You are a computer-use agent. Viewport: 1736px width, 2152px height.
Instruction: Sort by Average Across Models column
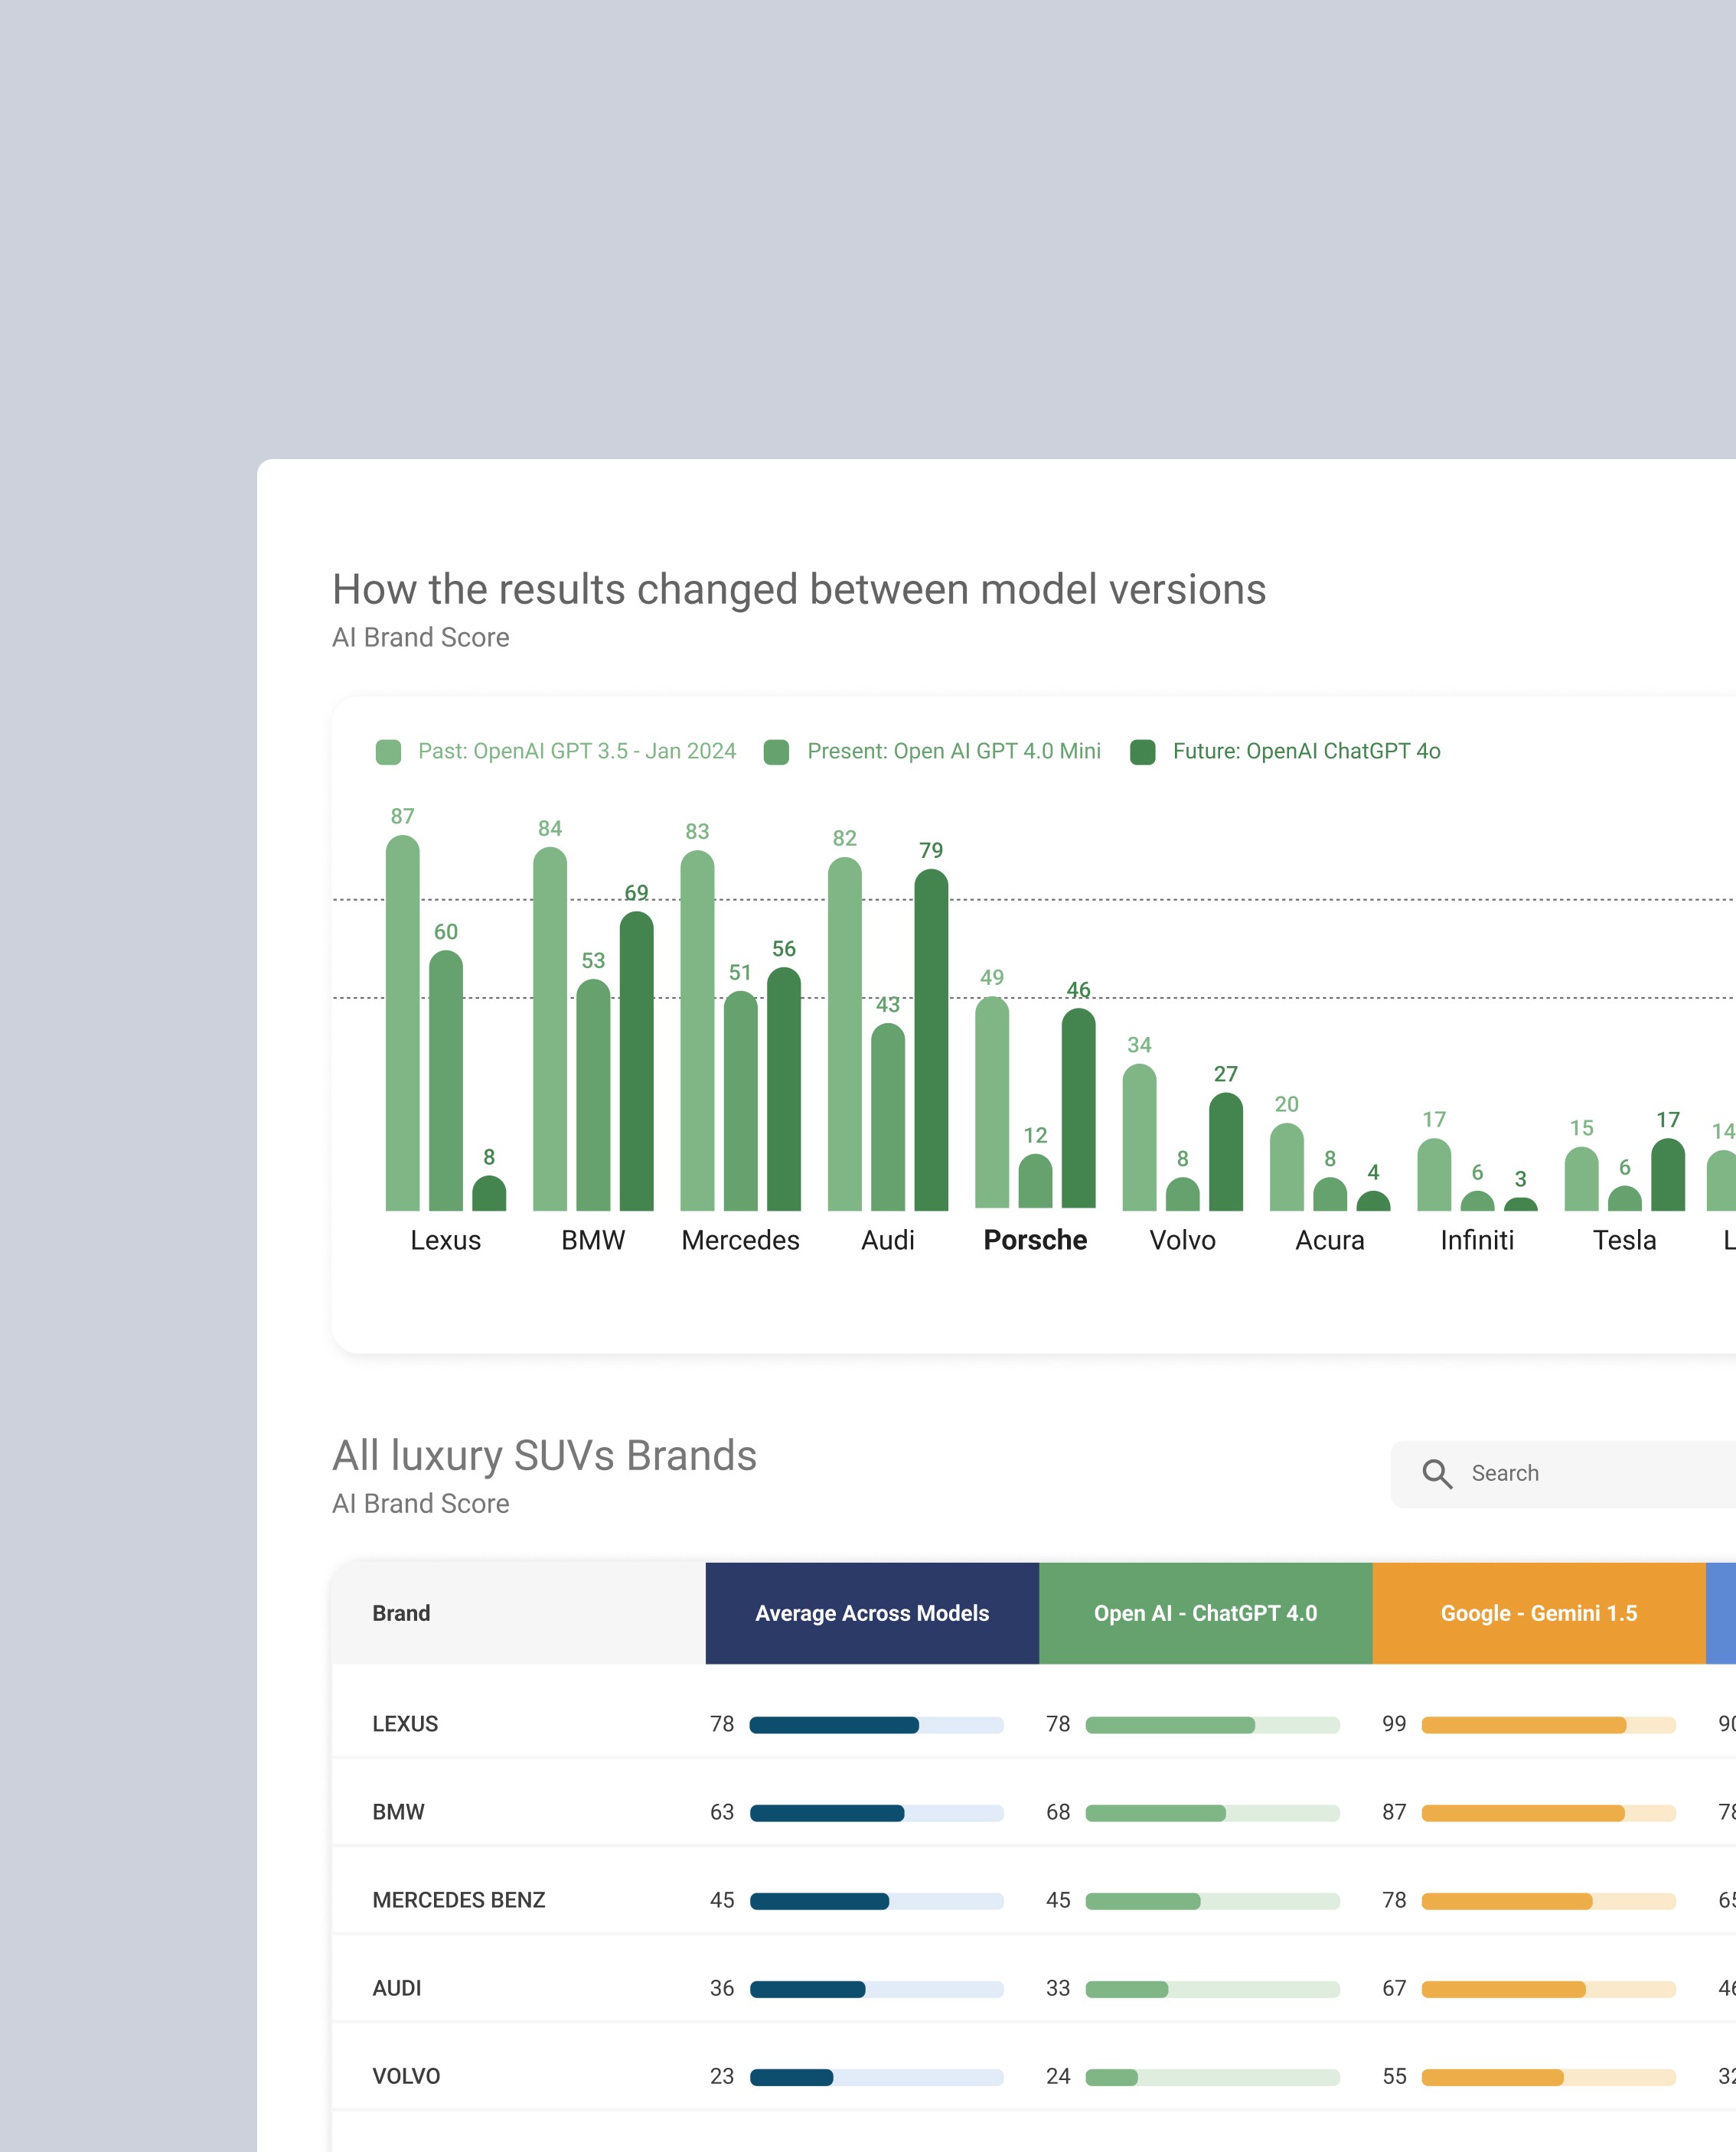(871, 1613)
